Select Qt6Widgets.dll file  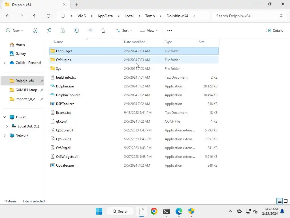(x=134, y=157)
